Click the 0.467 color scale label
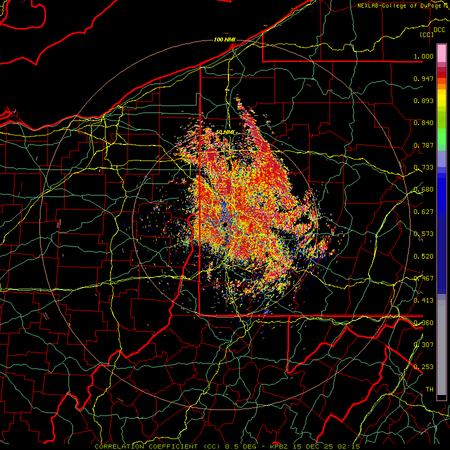450x450 pixels. 423,278
